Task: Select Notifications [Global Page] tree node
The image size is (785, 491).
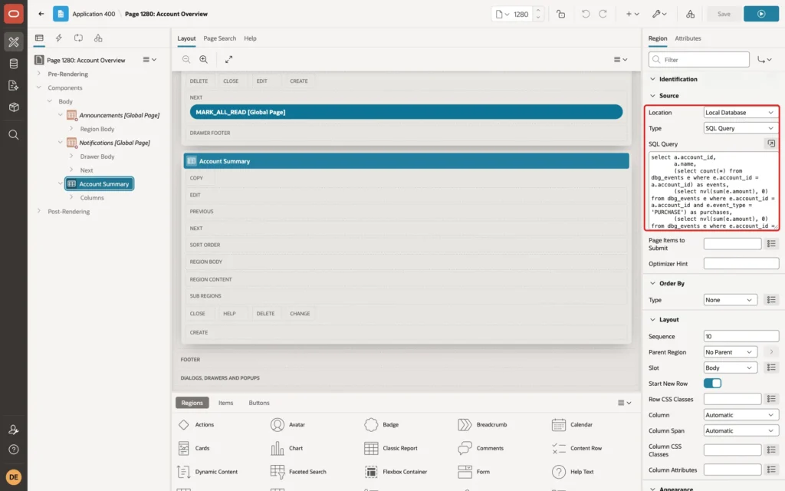Action: [114, 143]
